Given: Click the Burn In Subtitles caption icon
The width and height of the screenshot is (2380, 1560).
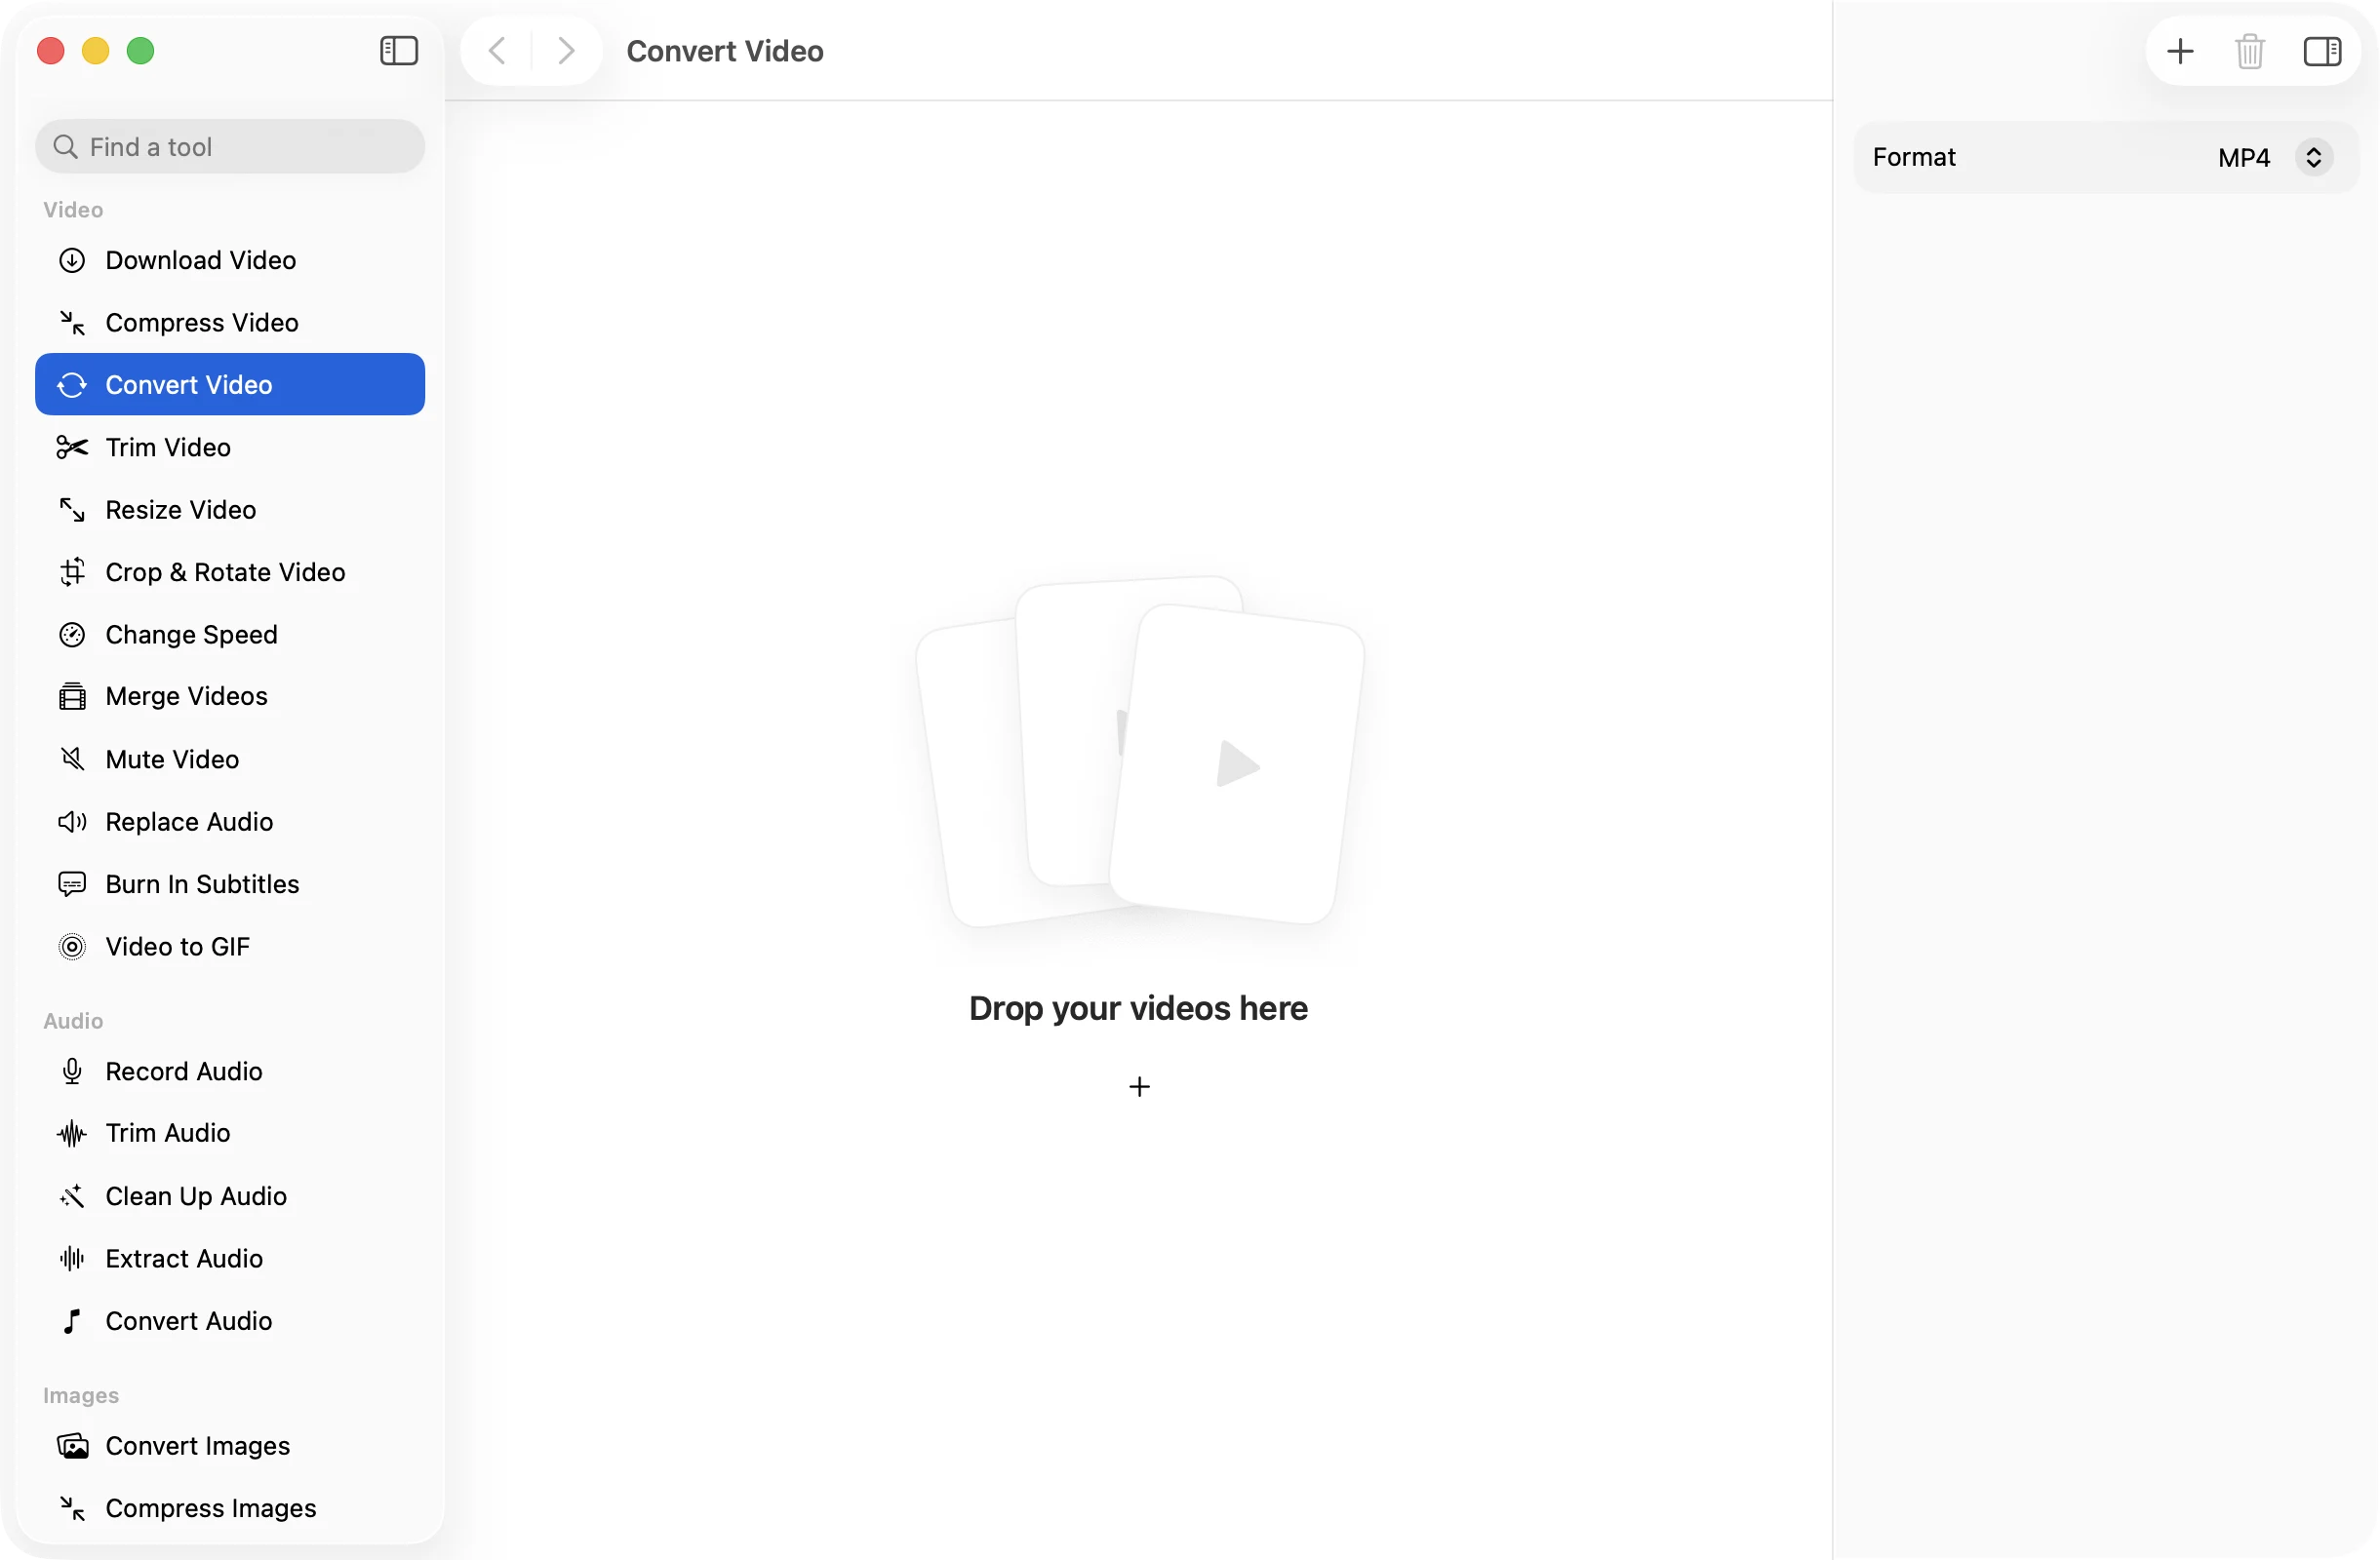Looking at the screenshot, I should click(x=72, y=884).
